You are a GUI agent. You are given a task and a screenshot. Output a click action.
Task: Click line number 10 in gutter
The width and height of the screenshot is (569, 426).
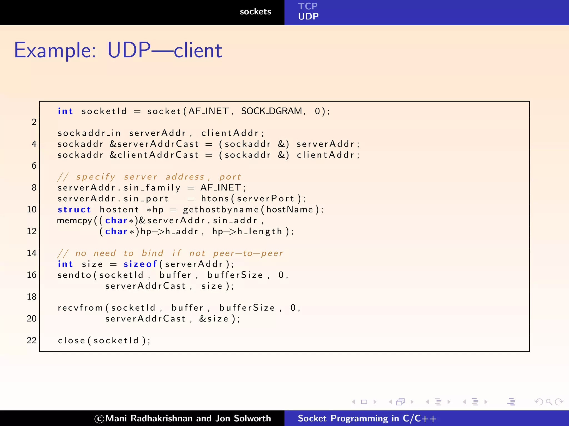32,209
